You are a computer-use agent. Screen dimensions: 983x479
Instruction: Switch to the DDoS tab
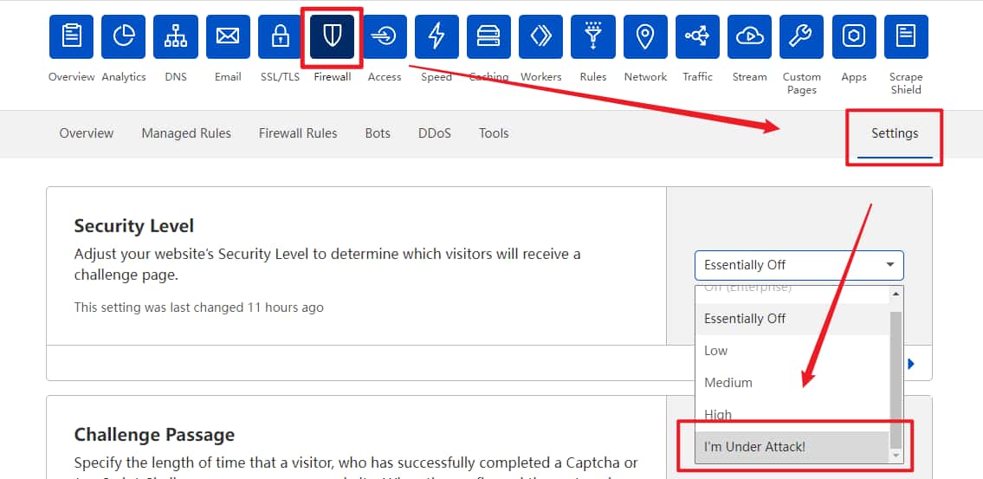click(435, 133)
